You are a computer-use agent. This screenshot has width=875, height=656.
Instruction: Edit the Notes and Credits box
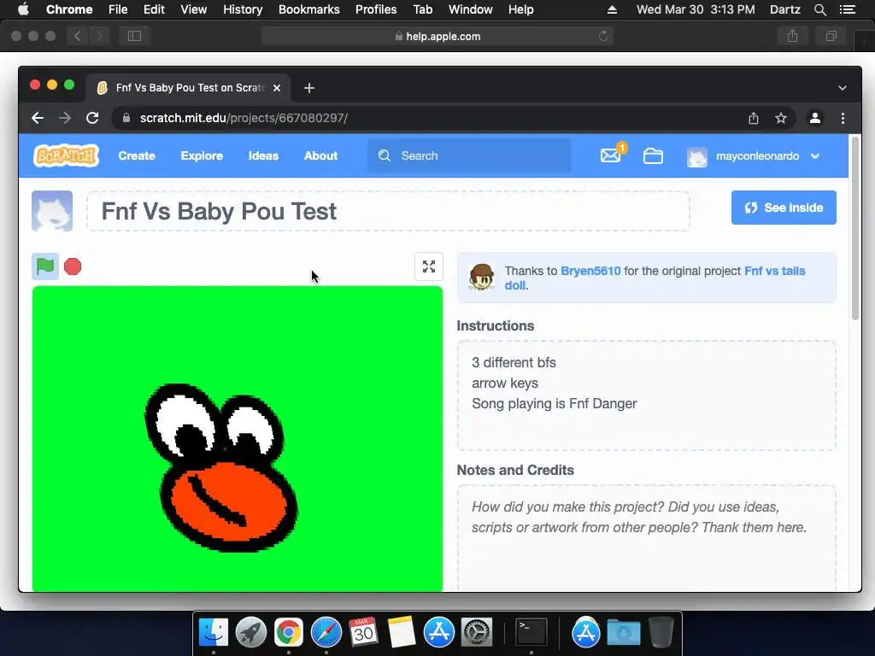(x=646, y=538)
